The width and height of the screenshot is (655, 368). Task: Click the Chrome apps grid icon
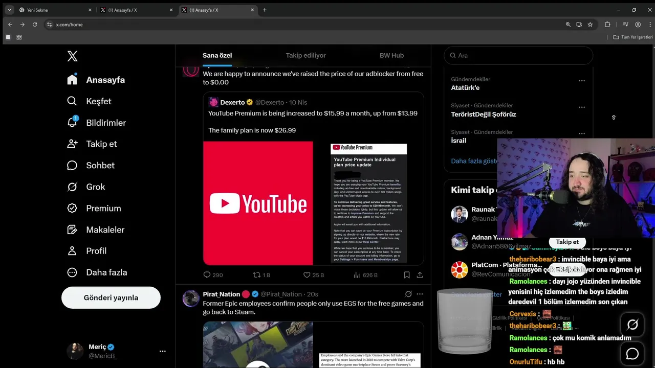pos(19,37)
